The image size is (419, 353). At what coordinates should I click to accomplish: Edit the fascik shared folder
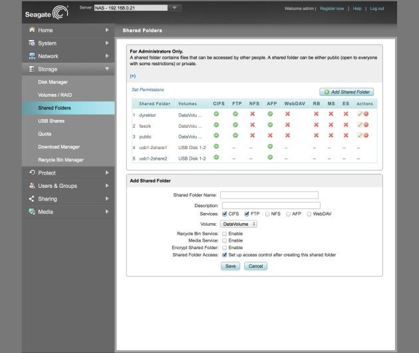(360, 125)
